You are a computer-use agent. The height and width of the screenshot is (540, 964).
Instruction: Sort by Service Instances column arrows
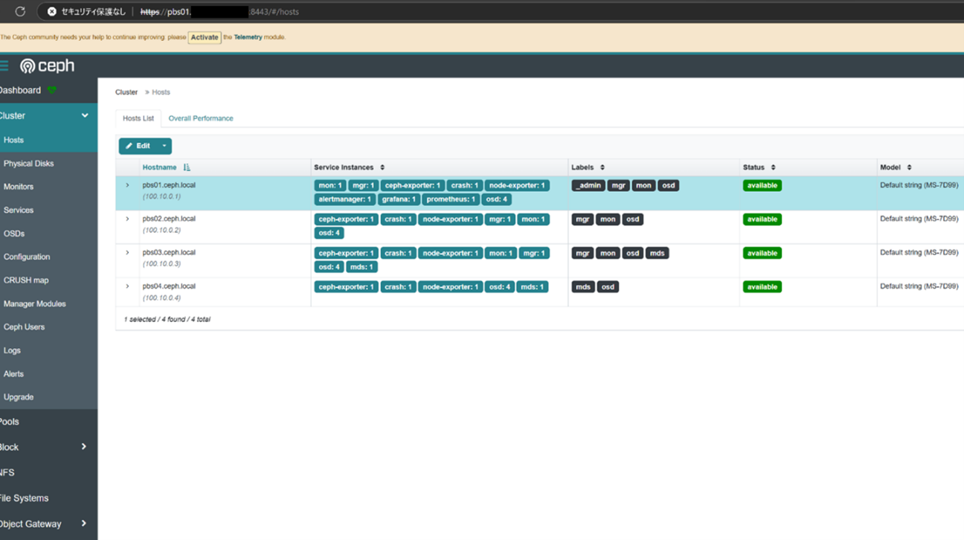[x=382, y=168]
